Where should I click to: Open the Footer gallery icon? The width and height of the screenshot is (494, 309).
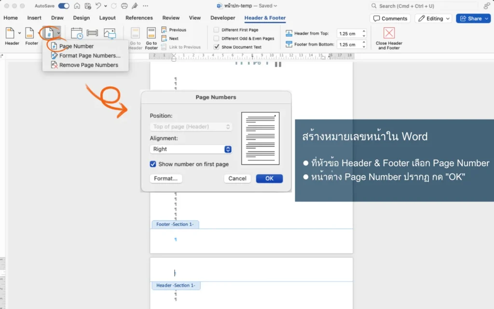(x=29, y=33)
